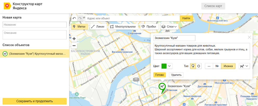
Task: Click the Зоомагазин "Кузя" map label
Action: [x=179, y=86]
